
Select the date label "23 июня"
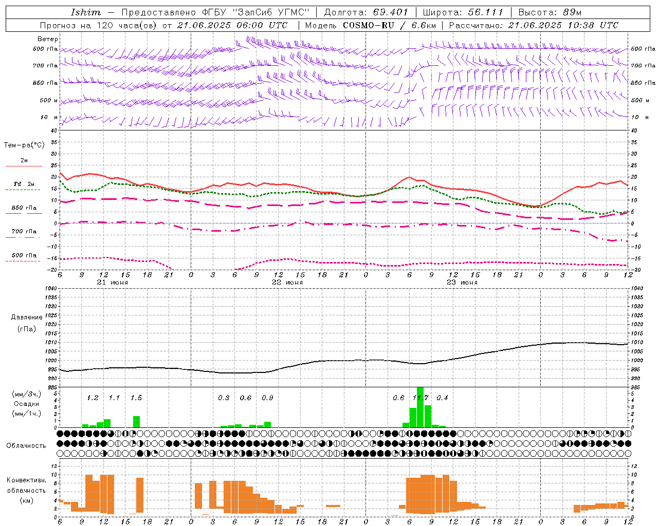click(462, 283)
